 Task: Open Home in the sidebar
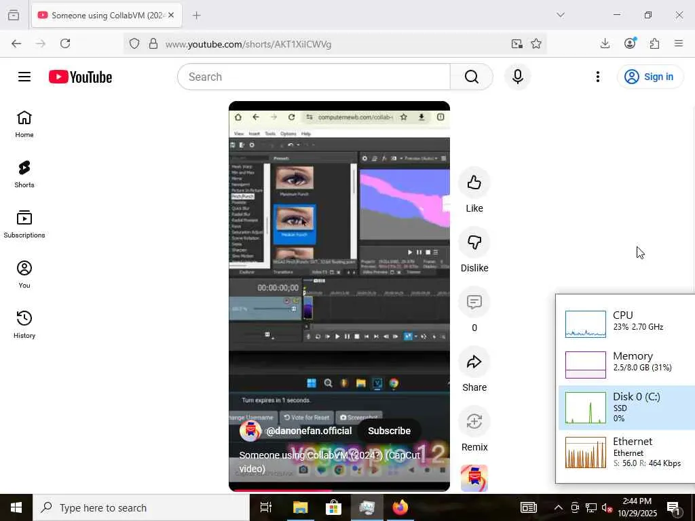click(24, 124)
